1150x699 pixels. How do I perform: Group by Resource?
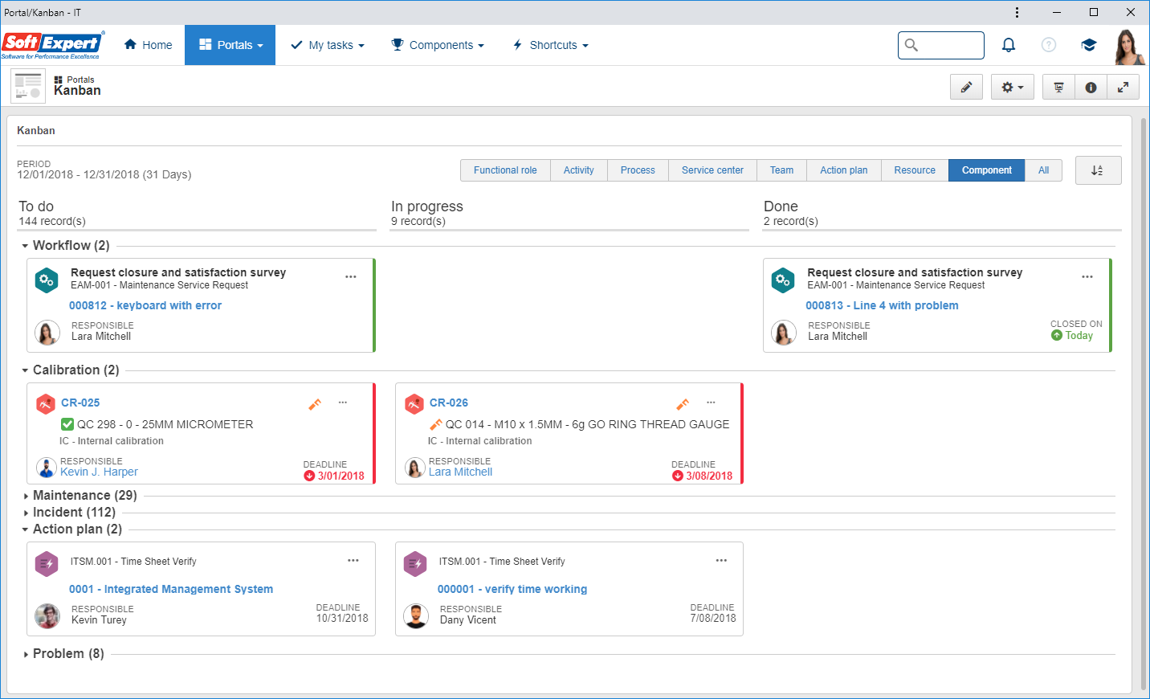coord(915,170)
